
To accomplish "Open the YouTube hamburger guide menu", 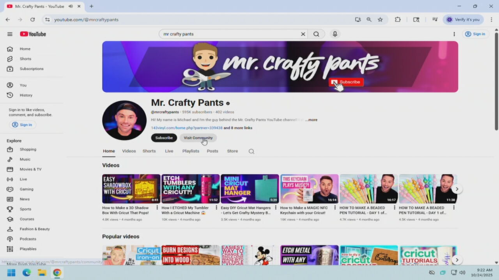I will click(x=10, y=34).
